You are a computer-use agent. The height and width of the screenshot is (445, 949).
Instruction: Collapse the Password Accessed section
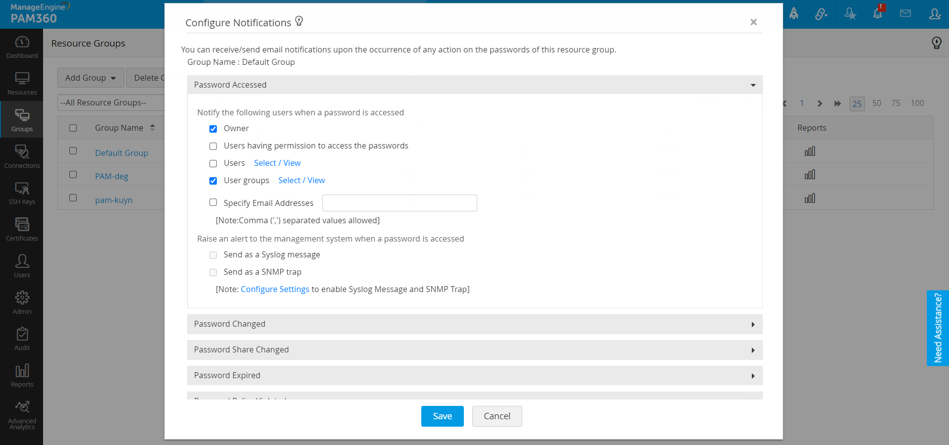(474, 85)
